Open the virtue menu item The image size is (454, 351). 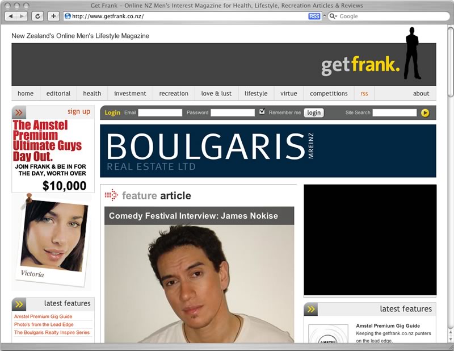pyautogui.click(x=289, y=93)
